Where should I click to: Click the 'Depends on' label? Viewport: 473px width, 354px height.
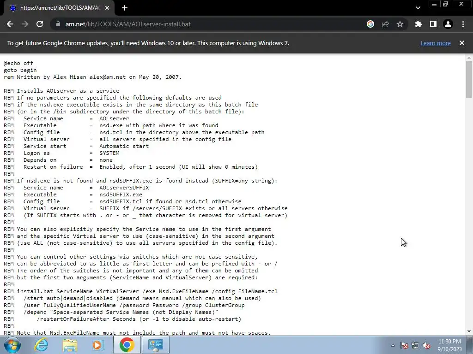(40, 160)
